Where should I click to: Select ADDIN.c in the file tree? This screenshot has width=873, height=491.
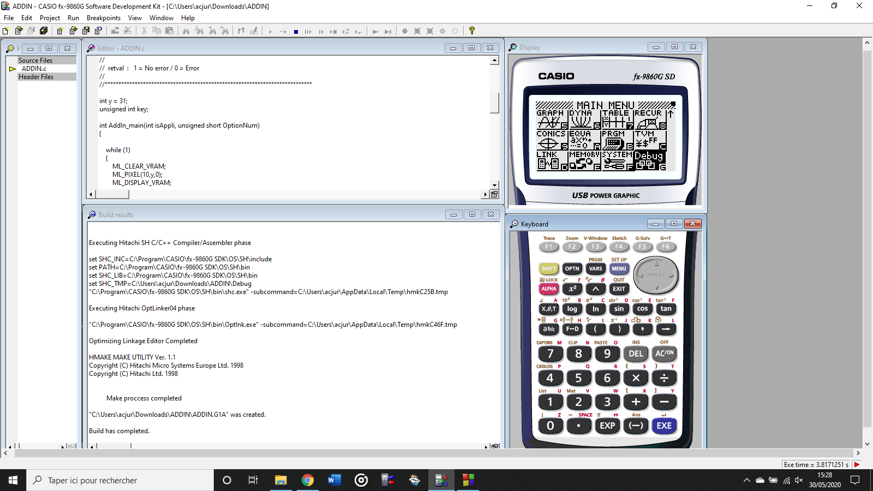click(34, 69)
